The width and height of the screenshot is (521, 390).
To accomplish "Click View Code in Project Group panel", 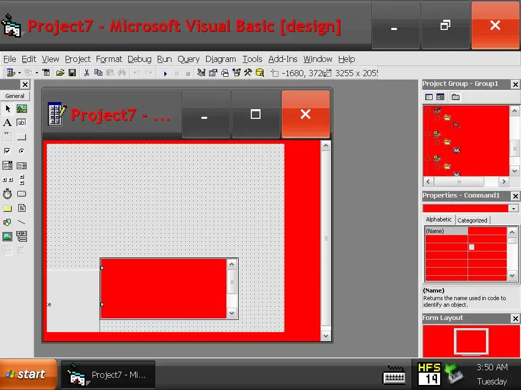I will point(429,97).
